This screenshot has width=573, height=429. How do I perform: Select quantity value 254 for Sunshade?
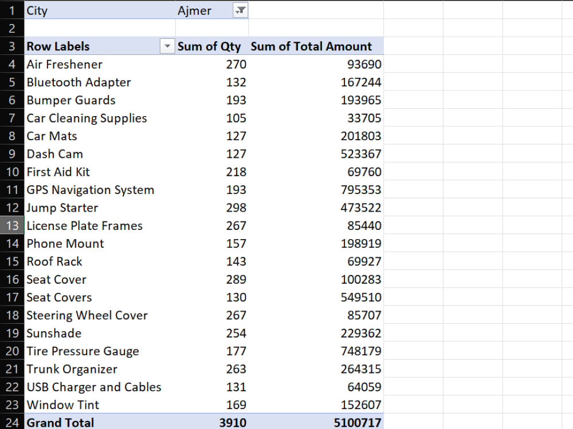(212, 333)
